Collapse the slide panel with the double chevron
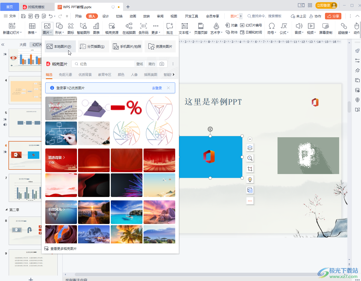Screen dimensions: 361x281 tap(3, 44)
